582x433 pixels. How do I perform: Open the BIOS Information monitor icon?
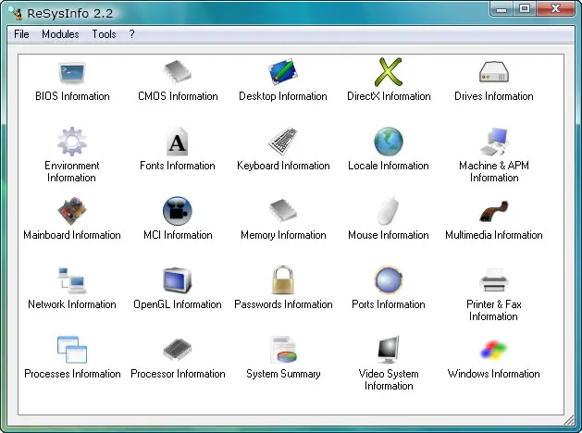coord(72,72)
